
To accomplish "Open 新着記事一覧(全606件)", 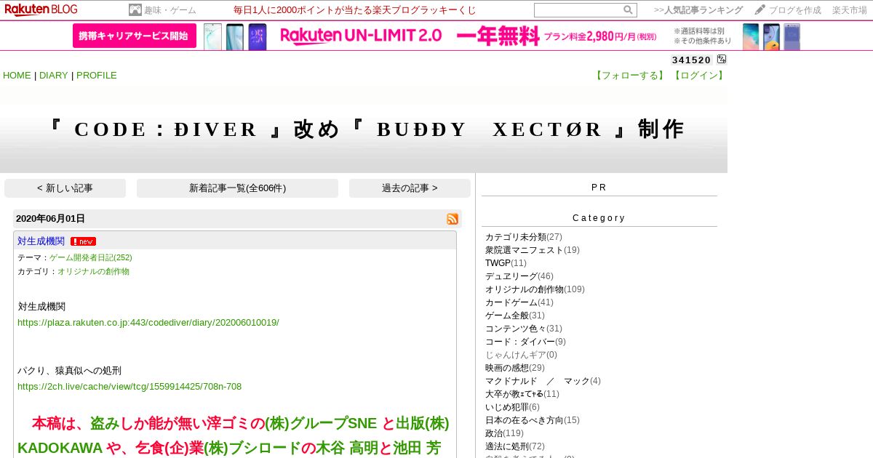I will [x=237, y=188].
